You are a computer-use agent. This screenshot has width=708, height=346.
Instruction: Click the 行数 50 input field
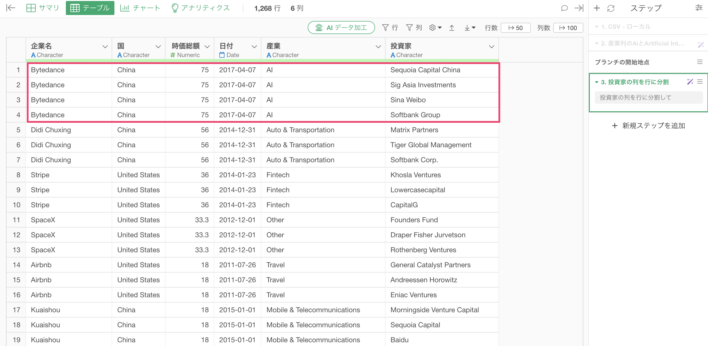pos(515,28)
